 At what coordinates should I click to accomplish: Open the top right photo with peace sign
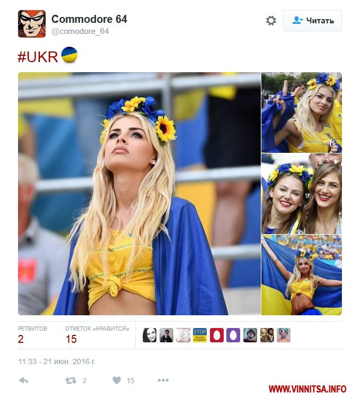[x=302, y=113]
